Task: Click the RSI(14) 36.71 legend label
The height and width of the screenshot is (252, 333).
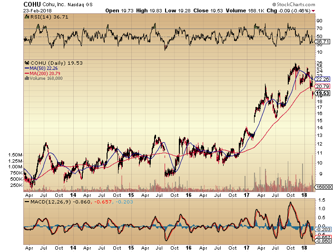Action: pyautogui.click(x=49, y=17)
